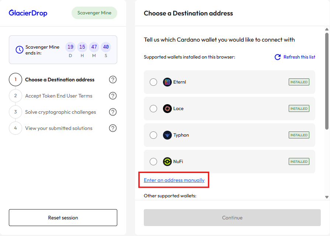Click the Eternl wallet logo icon

pyautogui.click(x=167, y=82)
